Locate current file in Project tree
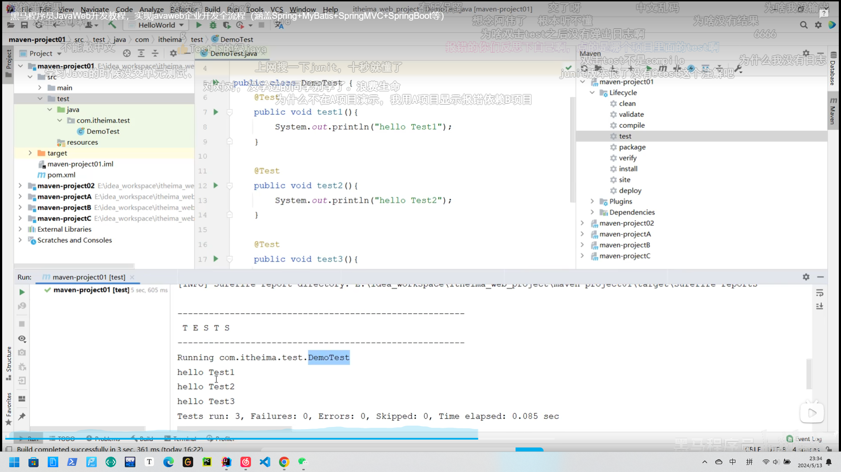The height and width of the screenshot is (472, 841). (x=127, y=53)
